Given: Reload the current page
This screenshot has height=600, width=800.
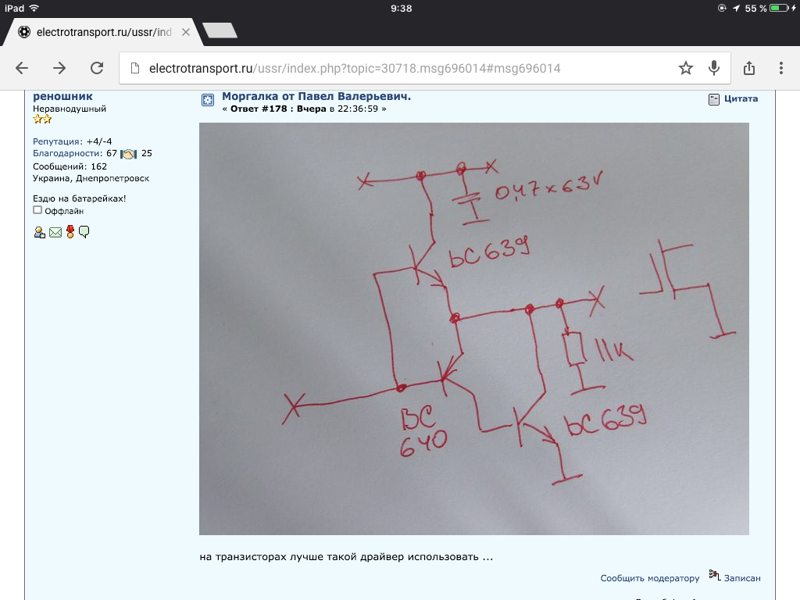Looking at the screenshot, I should point(97,68).
